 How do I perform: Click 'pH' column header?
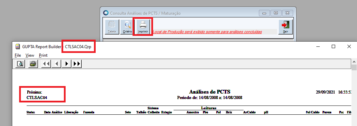pyautogui.click(x=266, y=112)
